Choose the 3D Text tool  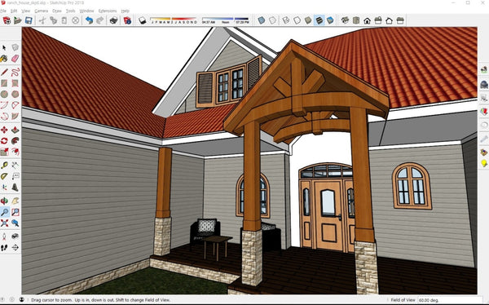[15, 188]
